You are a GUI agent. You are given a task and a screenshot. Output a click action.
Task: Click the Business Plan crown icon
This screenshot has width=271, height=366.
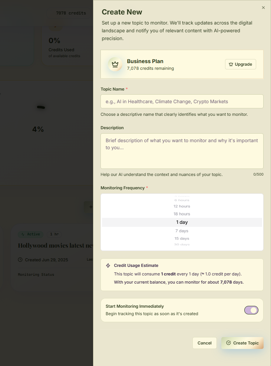(x=115, y=64)
